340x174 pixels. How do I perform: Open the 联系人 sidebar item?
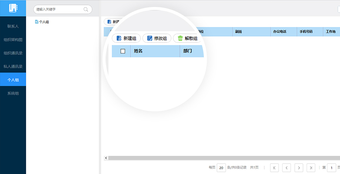[13, 26]
